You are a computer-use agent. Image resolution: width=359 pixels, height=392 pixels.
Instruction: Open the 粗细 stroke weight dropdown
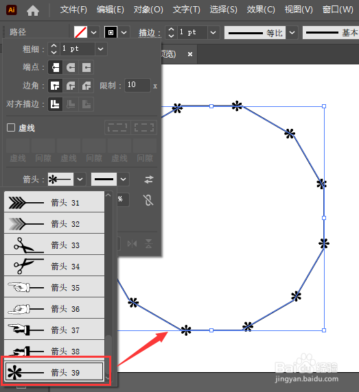[x=101, y=49]
